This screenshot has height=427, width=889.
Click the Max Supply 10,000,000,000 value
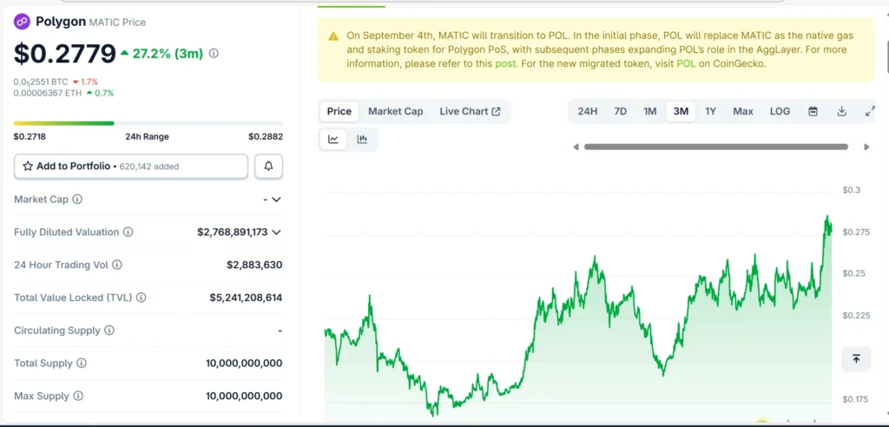click(x=244, y=396)
